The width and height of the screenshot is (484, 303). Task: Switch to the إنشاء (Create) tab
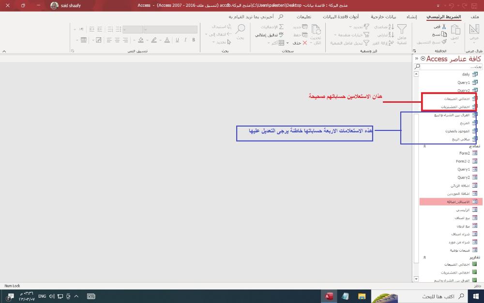point(411,16)
